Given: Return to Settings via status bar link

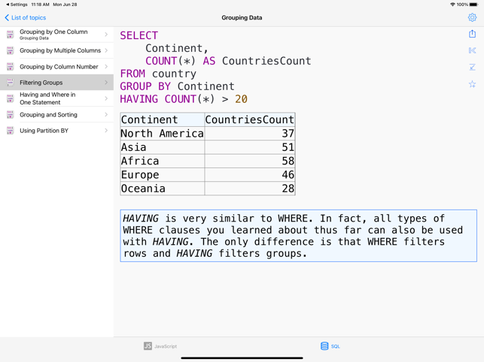Looking at the screenshot, I should (x=17, y=5).
